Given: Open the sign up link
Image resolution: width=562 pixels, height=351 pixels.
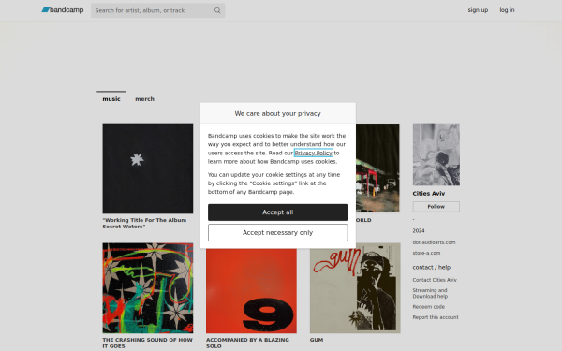Looking at the screenshot, I should (x=478, y=10).
